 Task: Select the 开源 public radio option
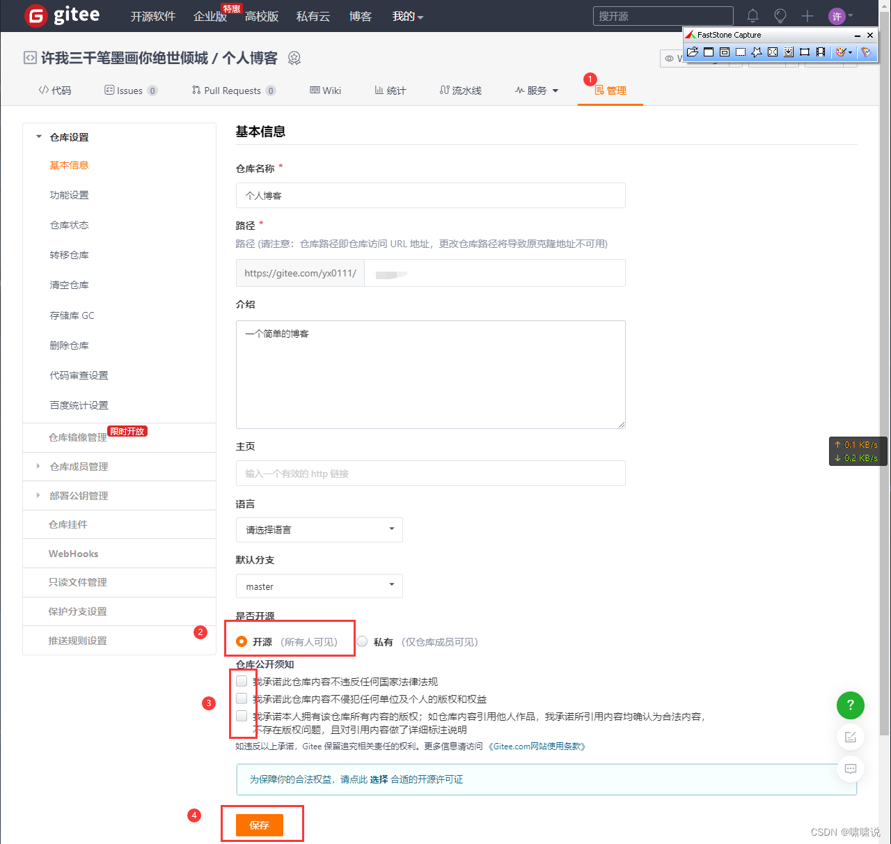point(242,641)
